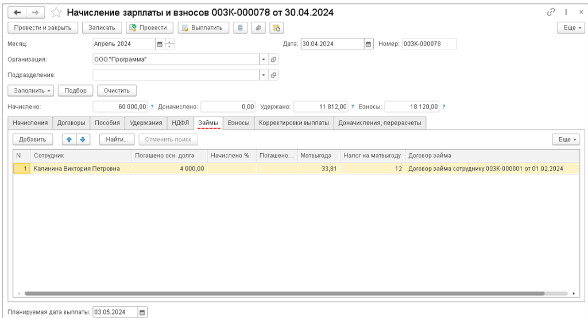Open calendar for Планируемая дата выплаты
This screenshot has height=318, width=588.
click(x=142, y=312)
